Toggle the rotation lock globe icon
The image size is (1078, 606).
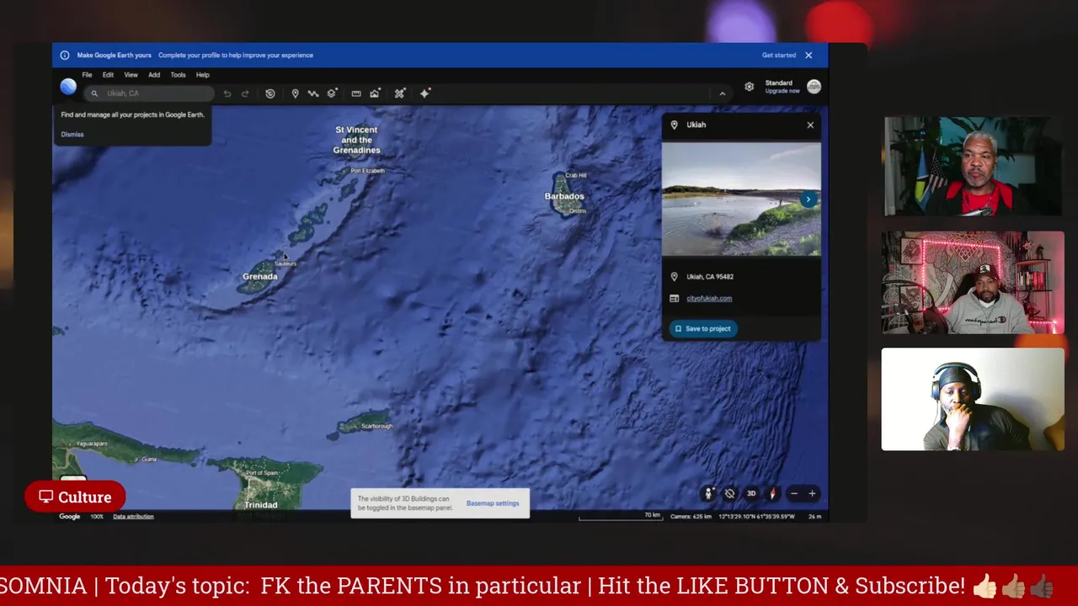(729, 494)
